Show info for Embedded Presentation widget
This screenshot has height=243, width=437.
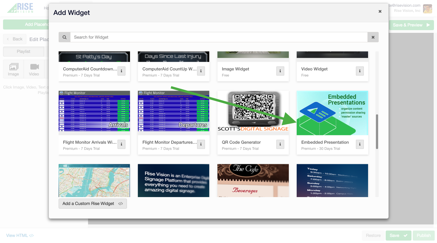coord(360,144)
